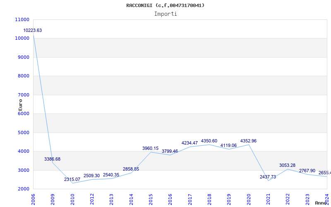Viewport: 331px width, 207px height.
Task: Click the 3386.68 data point label
Action: click(x=53, y=159)
